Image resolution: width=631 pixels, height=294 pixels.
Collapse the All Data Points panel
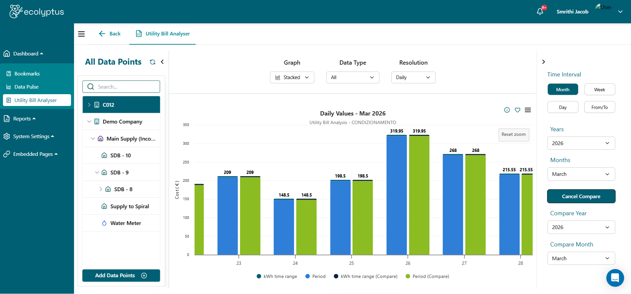pos(162,62)
